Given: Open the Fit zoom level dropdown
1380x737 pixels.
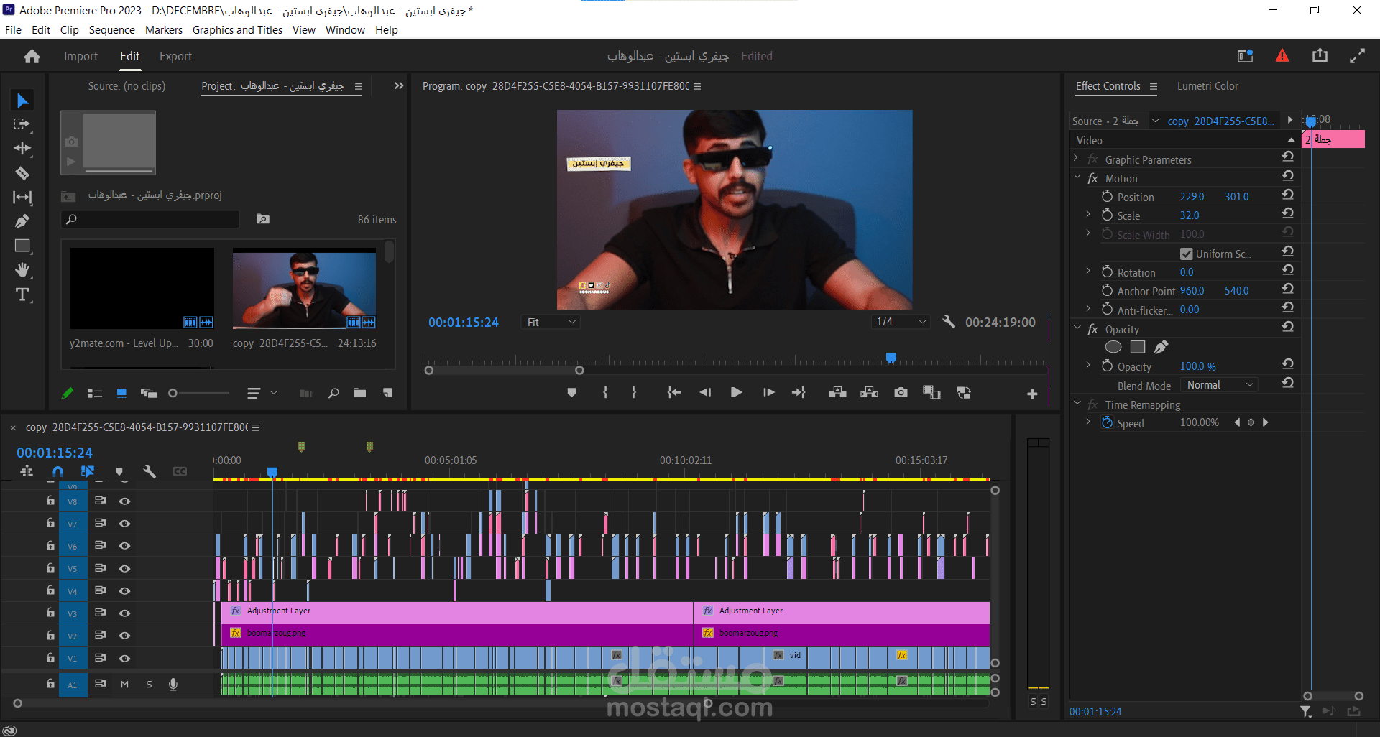Looking at the screenshot, I should coord(551,323).
